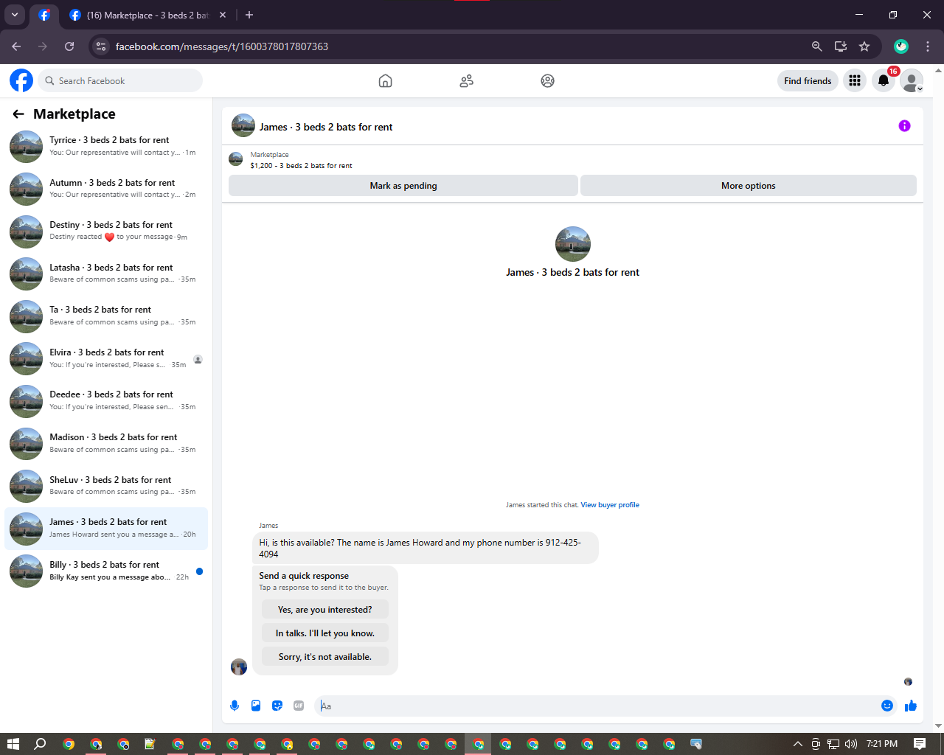Send 'Yes, are you interested?' quick response
This screenshot has width=944, height=755.
(325, 610)
